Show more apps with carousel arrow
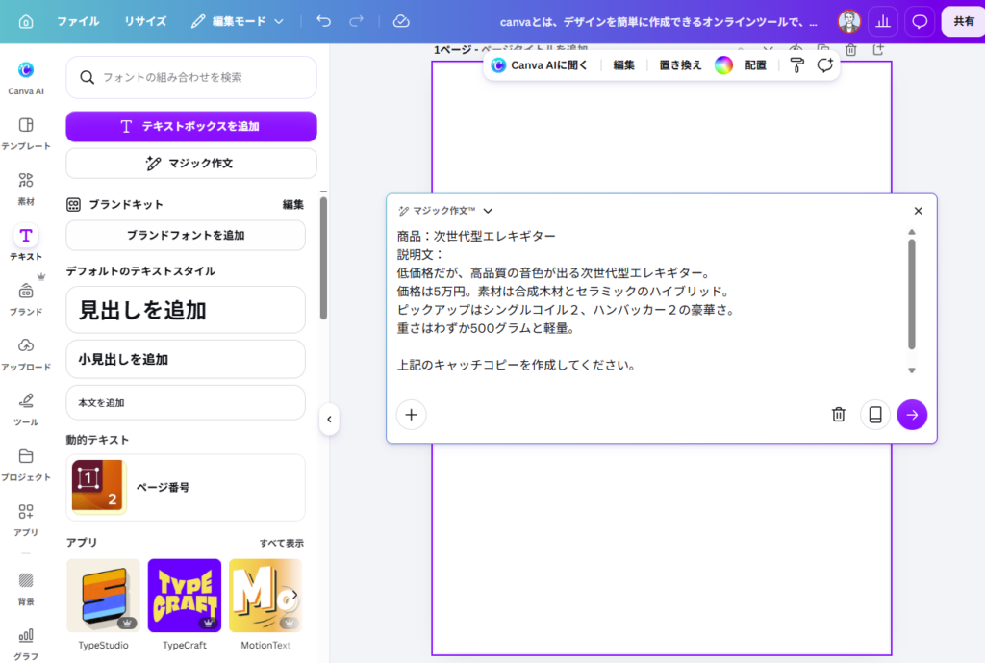The height and width of the screenshot is (663, 985). click(x=294, y=595)
